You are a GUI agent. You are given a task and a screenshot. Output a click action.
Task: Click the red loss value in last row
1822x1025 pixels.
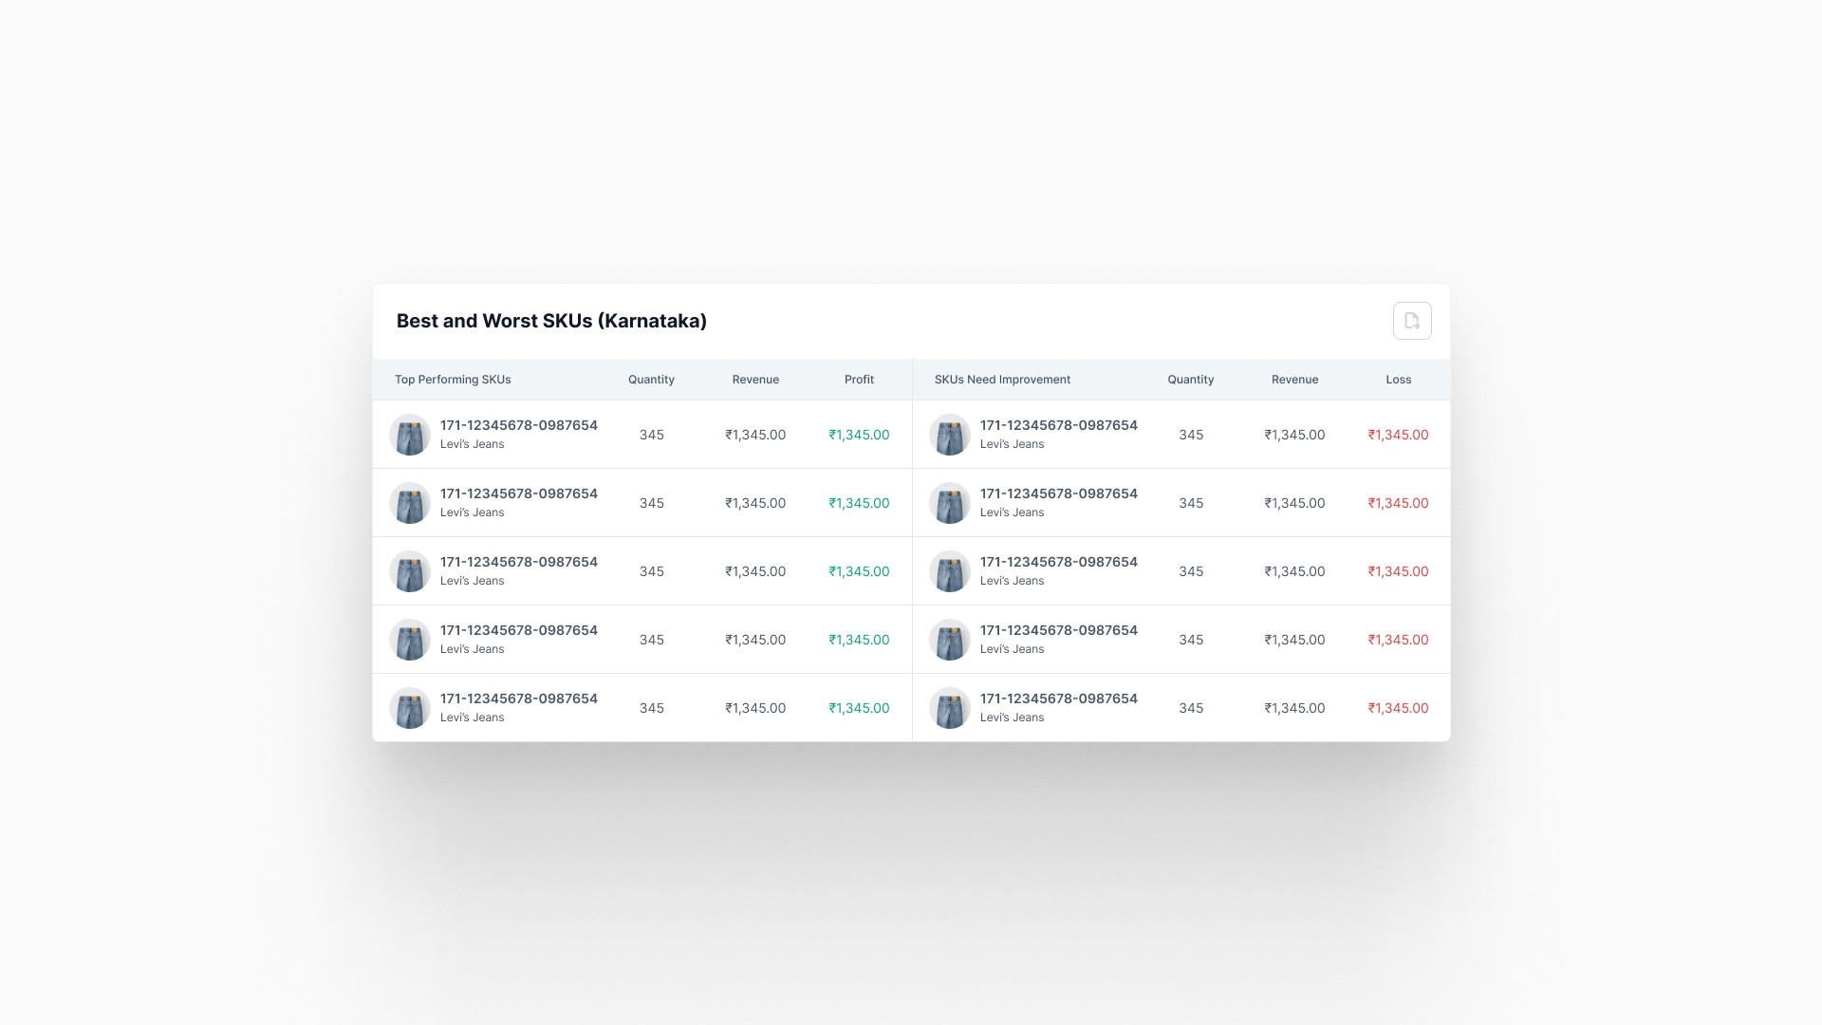click(x=1398, y=708)
